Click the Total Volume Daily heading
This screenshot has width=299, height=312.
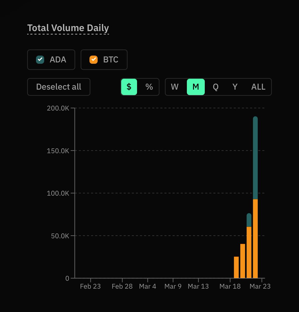[68, 28]
